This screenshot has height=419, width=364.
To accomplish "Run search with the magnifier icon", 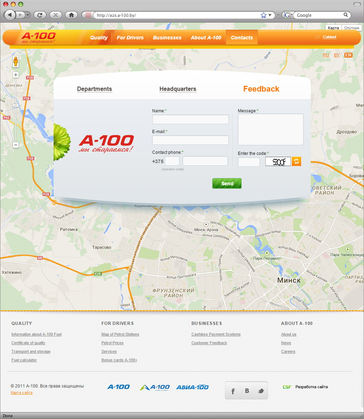I will (345, 15).
